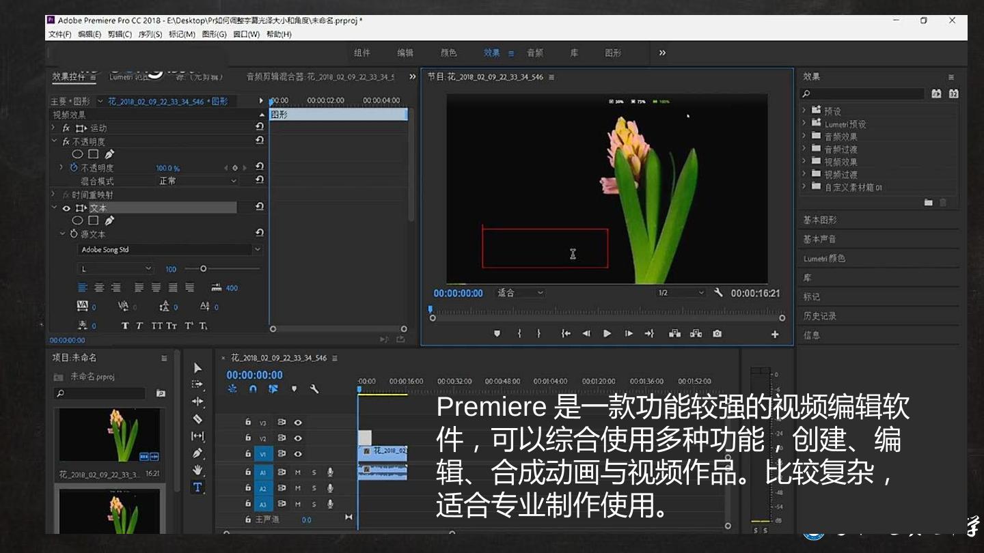
Task: Open 音频剪辑混合器 panel tab
Action: click(320, 77)
